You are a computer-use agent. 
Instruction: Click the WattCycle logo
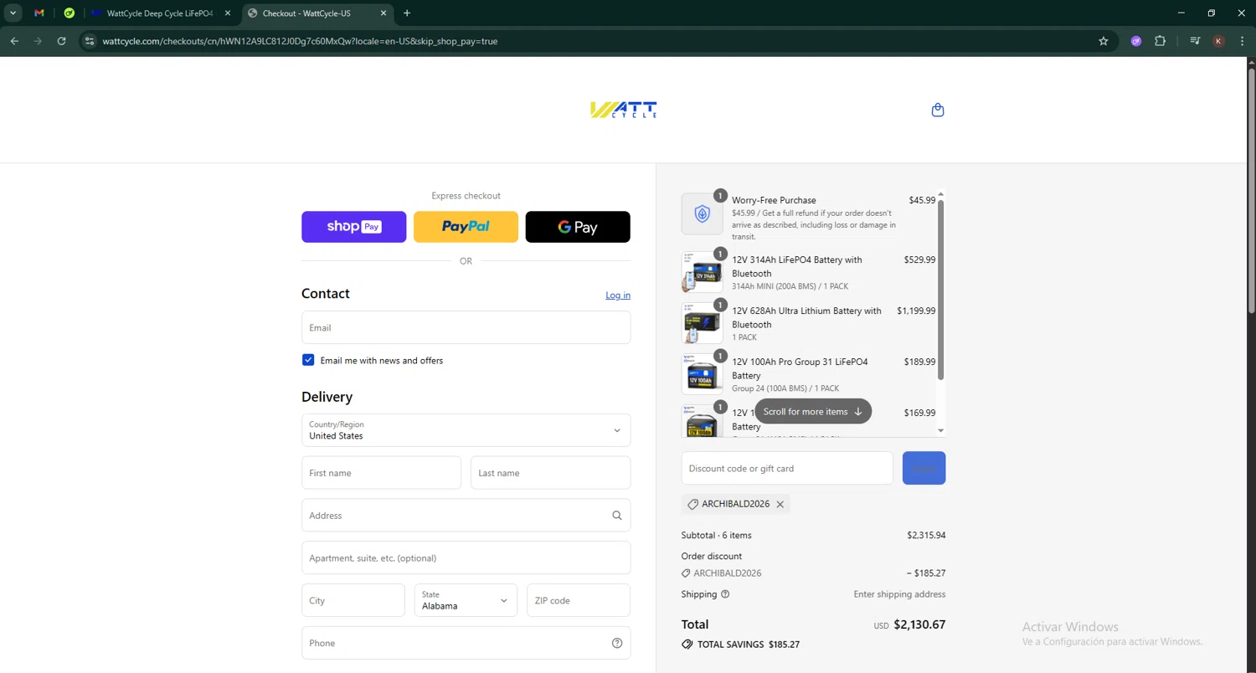pos(624,110)
